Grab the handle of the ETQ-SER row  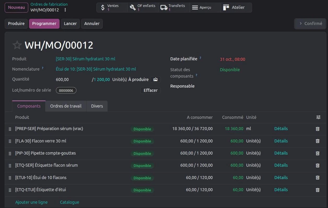(x=10, y=166)
